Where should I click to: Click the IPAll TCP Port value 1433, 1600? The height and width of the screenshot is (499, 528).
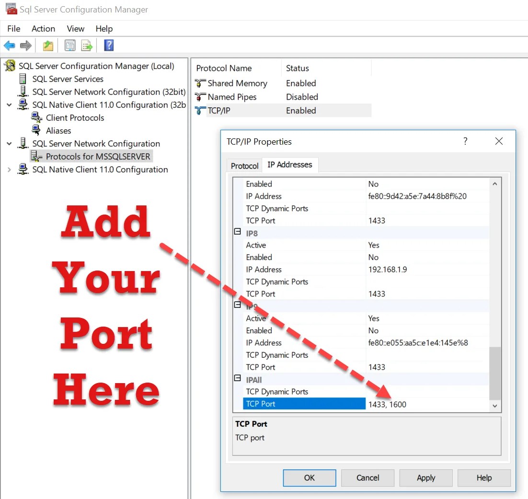[387, 404]
